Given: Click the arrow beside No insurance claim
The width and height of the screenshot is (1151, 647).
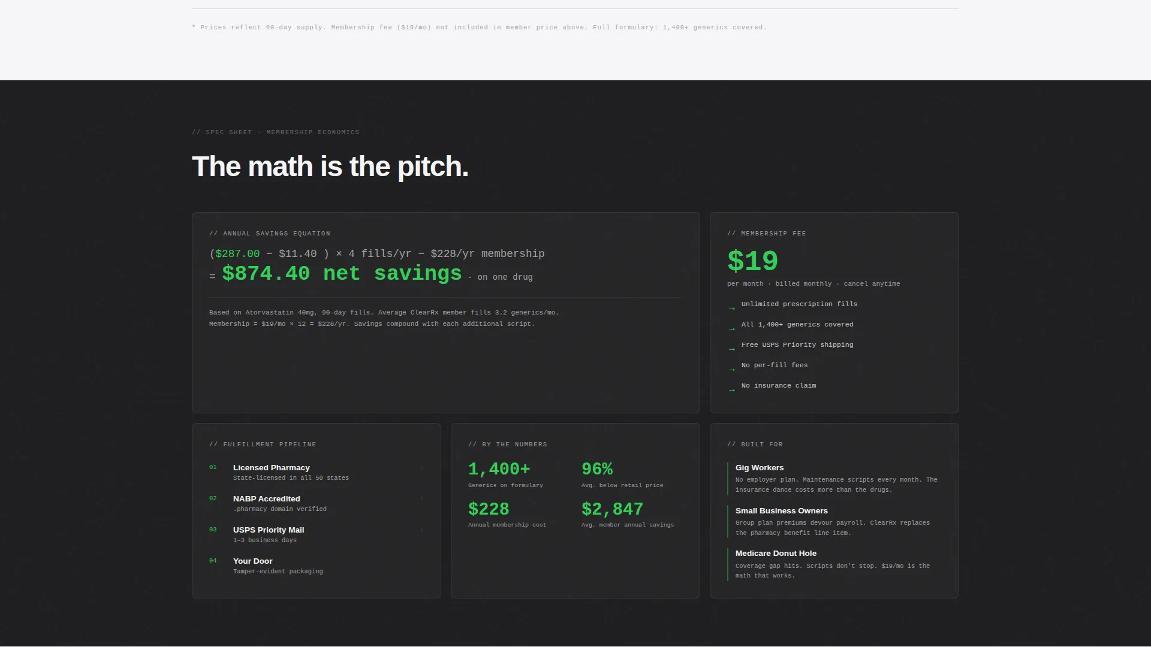Looking at the screenshot, I should (x=731, y=390).
